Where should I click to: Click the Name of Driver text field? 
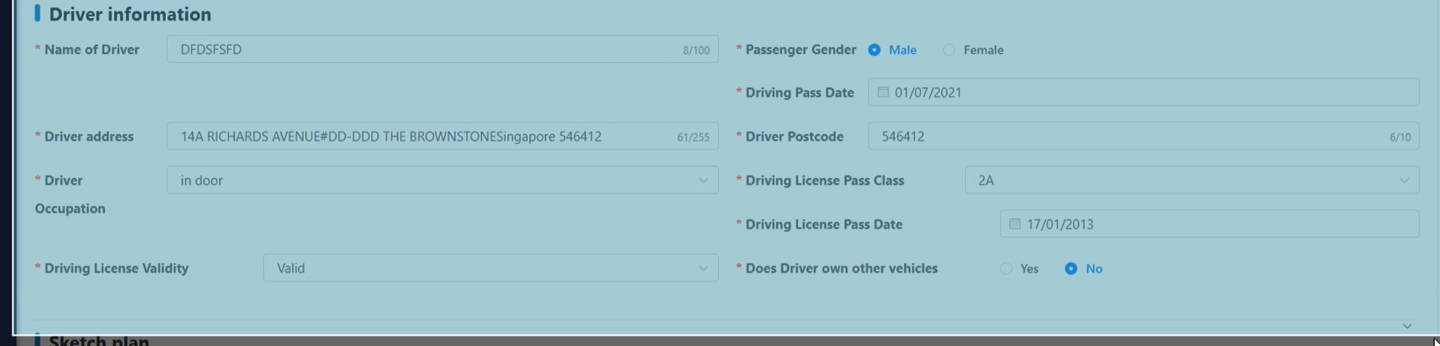[x=427, y=49]
